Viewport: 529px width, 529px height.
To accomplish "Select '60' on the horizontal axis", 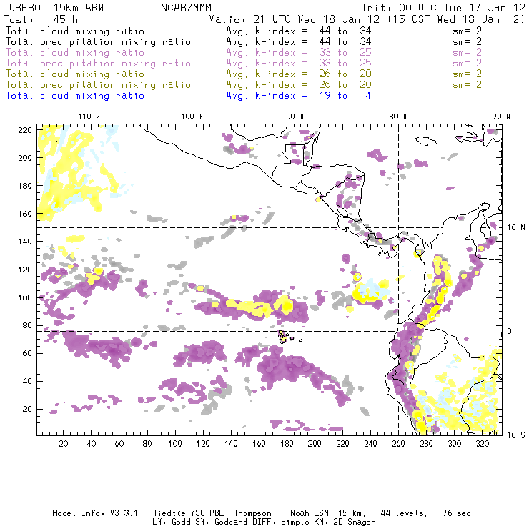I will click(119, 444).
